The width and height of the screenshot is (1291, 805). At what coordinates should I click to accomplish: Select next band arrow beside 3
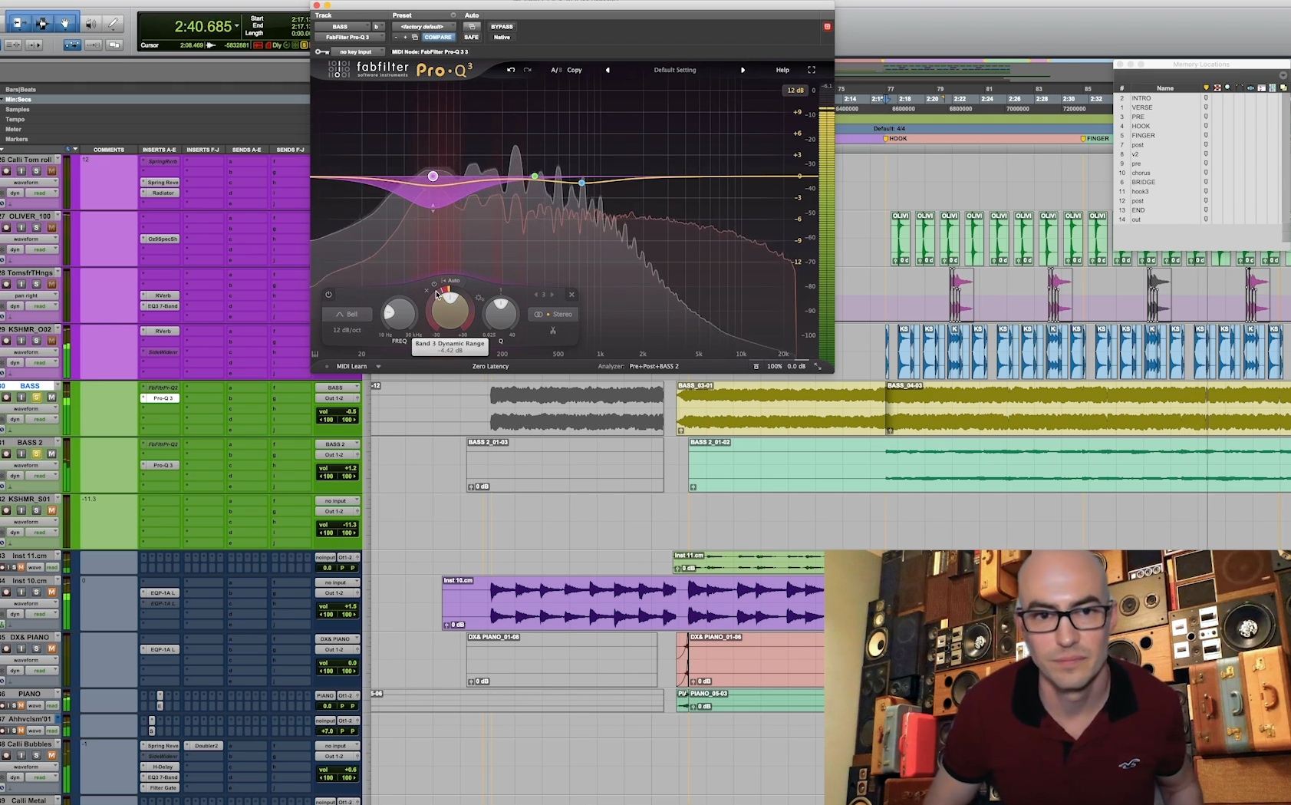(x=552, y=295)
